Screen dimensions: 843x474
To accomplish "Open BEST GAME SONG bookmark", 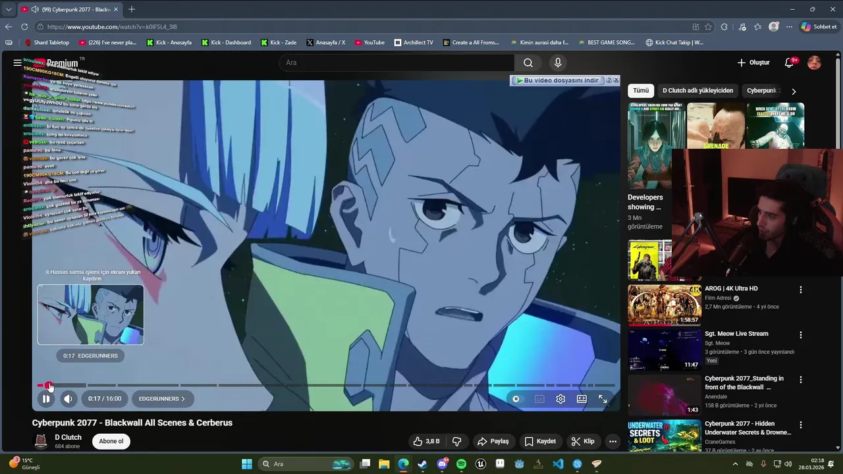I will (606, 43).
